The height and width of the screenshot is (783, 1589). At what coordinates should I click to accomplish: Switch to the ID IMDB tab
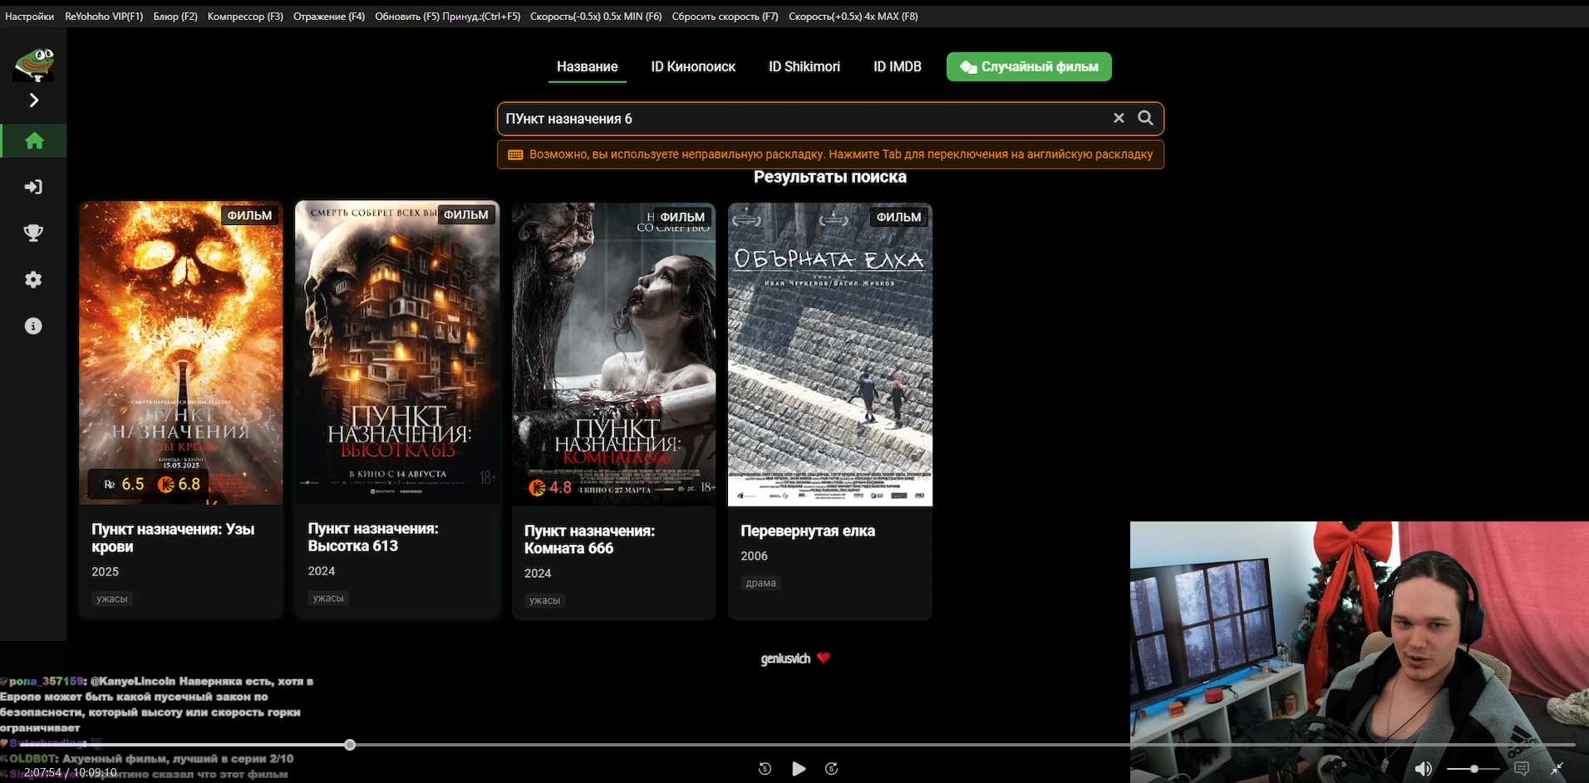click(898, 66)
